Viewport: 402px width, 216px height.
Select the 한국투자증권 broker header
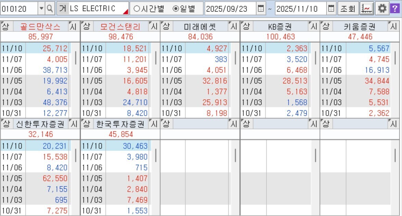(x=121, y=124)
